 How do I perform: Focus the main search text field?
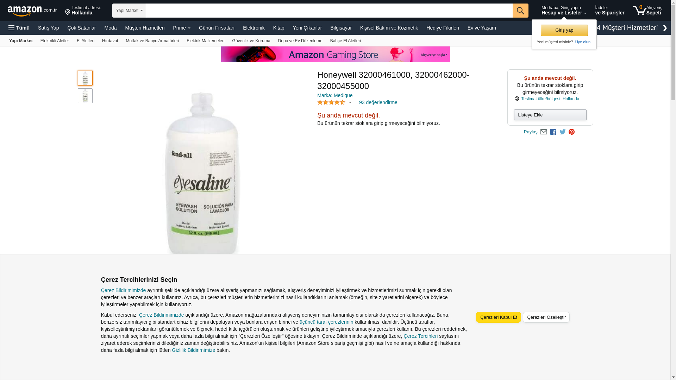pos(329,11)
